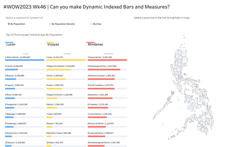Click the Negros Occidental province label
The height and width of the screenshot is (147, 238).
pos(60,66)
